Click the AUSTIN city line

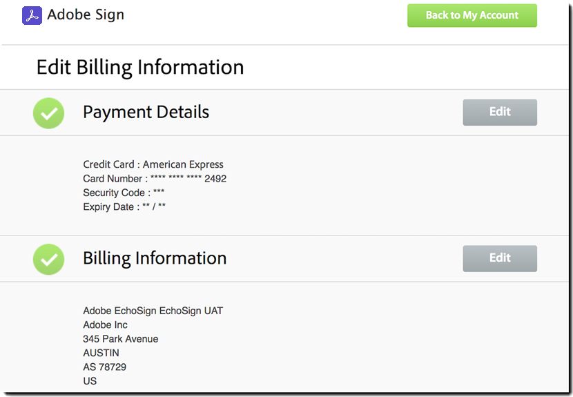coord(101,353)
